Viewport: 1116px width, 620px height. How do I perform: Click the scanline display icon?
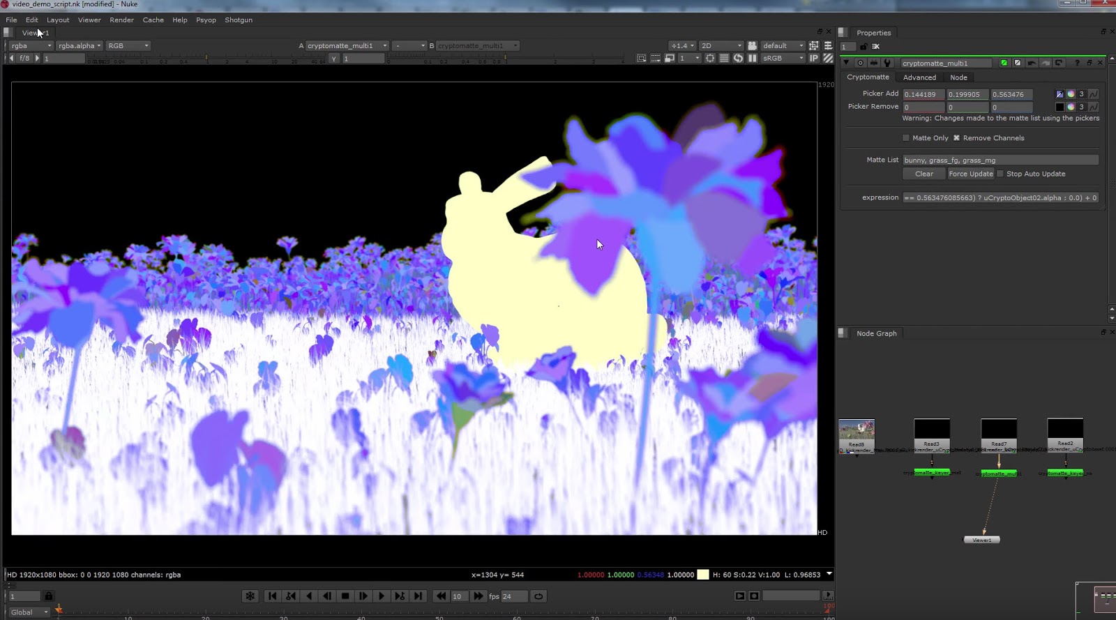pyautogui.click(x=724, y=59)
